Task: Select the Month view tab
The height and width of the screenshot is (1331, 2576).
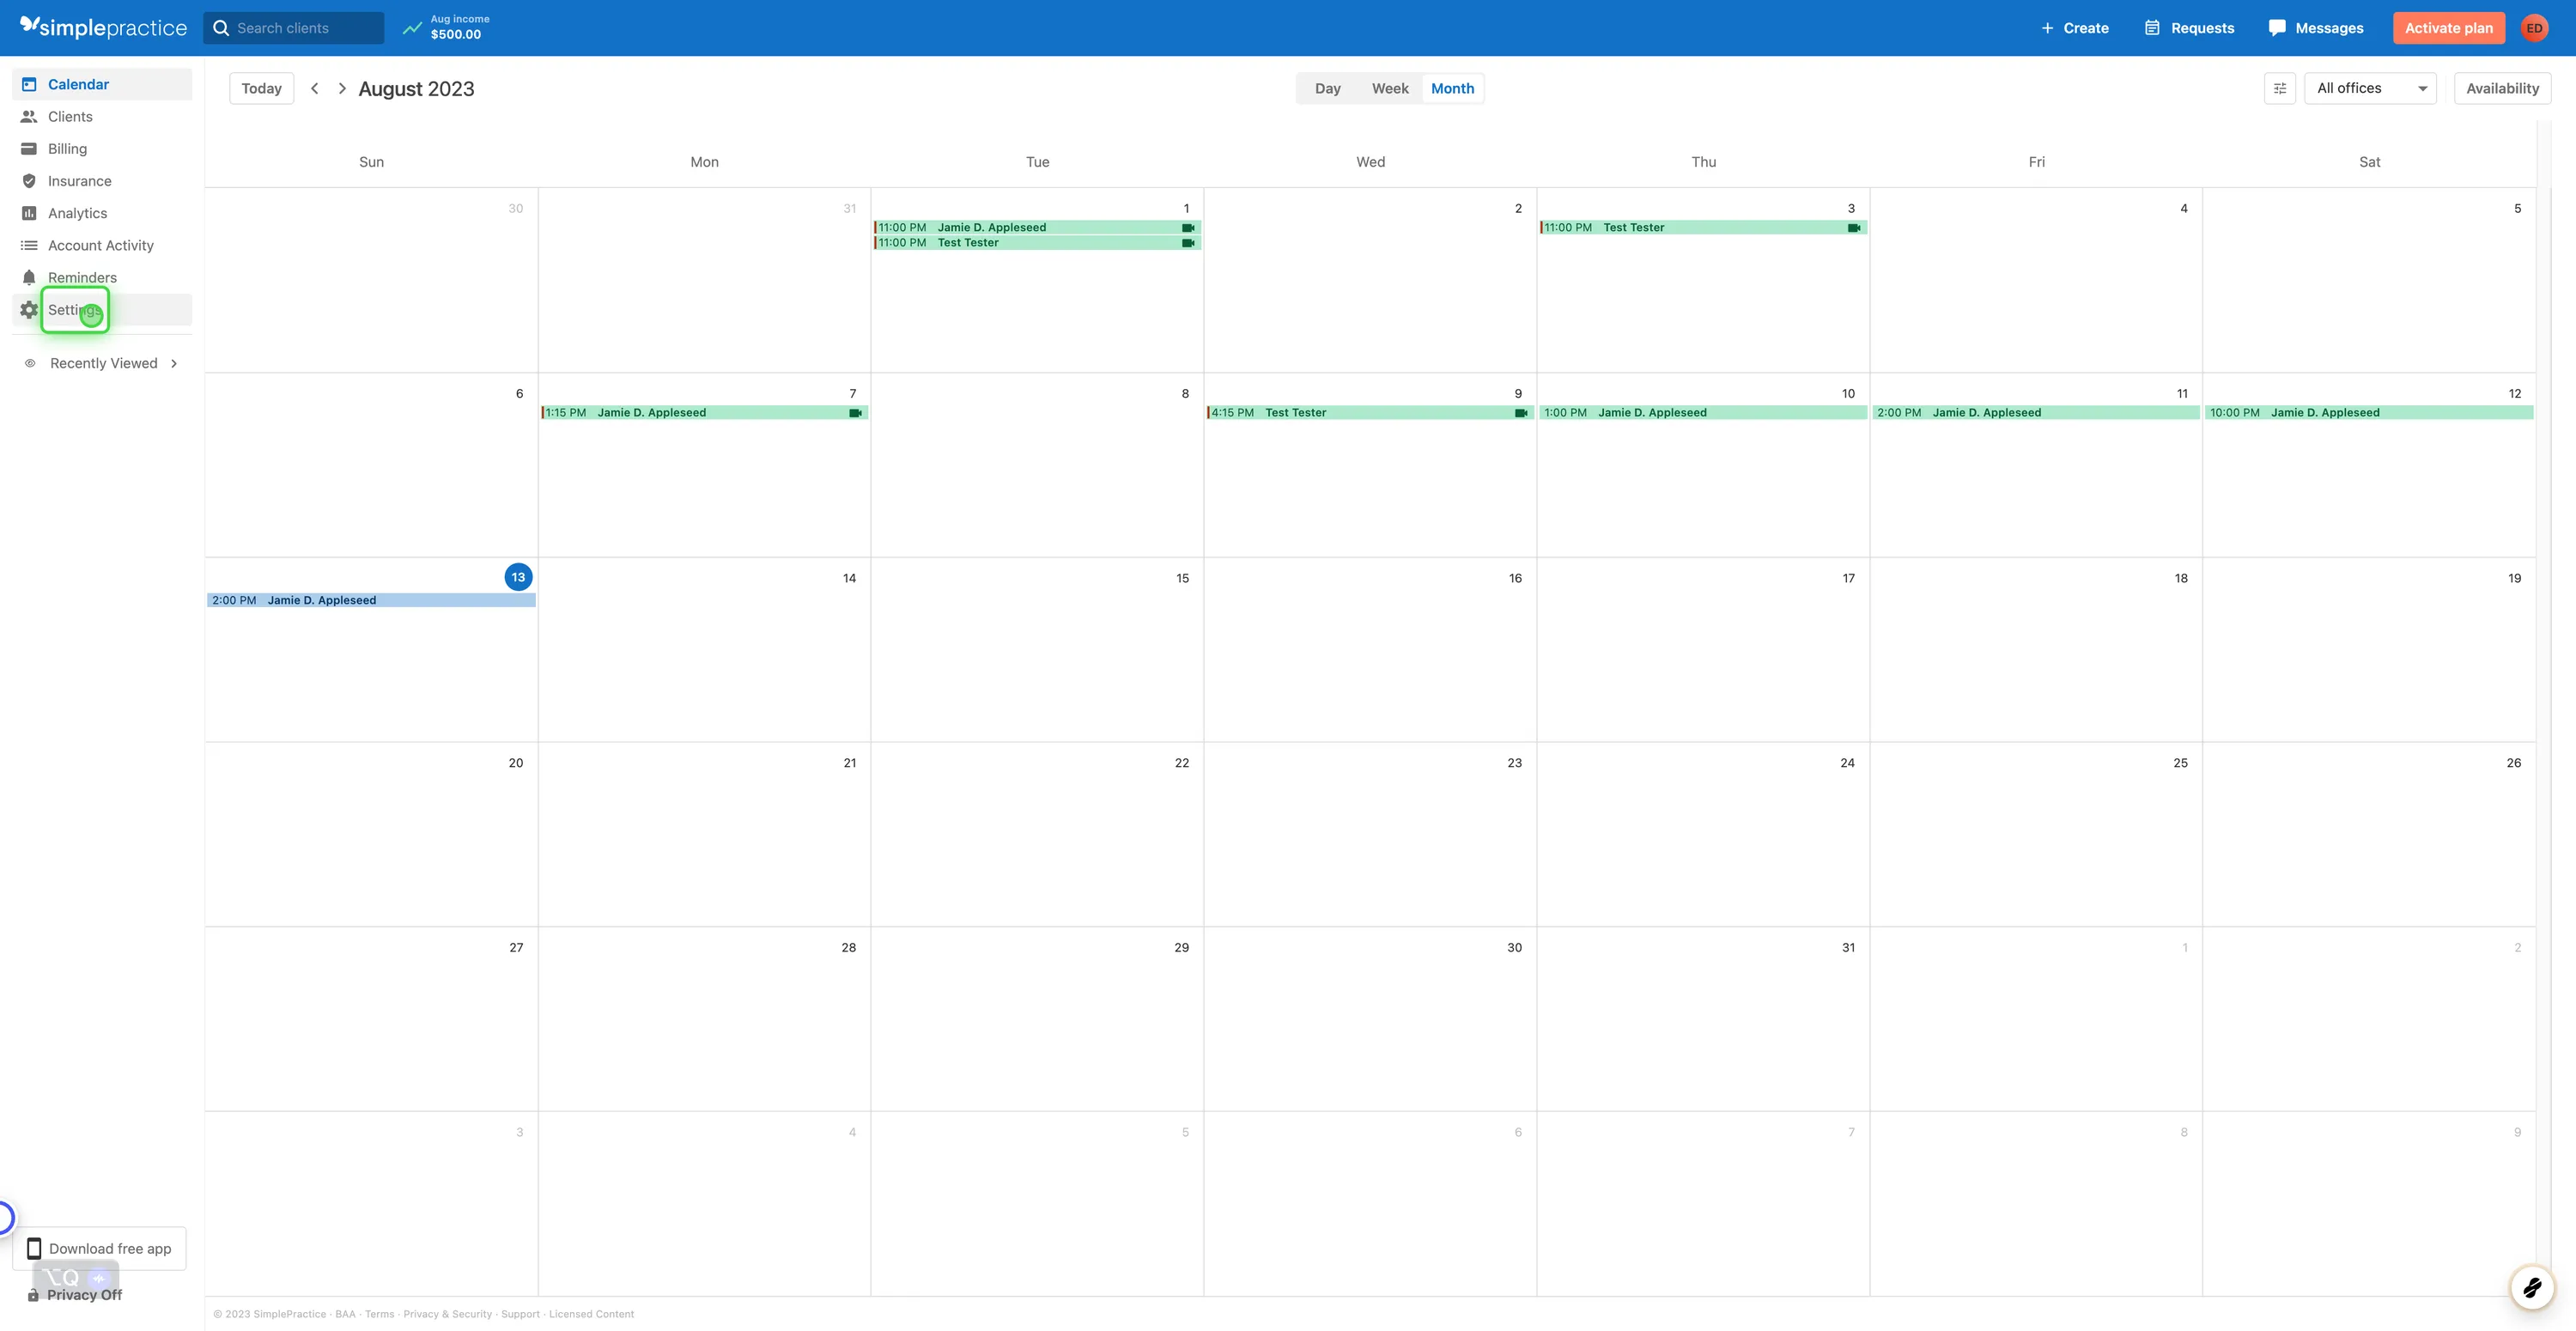Action: click(x=1452, y=88)
